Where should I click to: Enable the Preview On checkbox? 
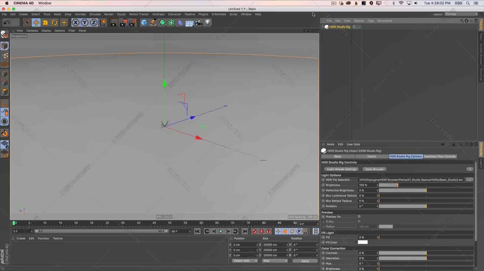point(359,216)
